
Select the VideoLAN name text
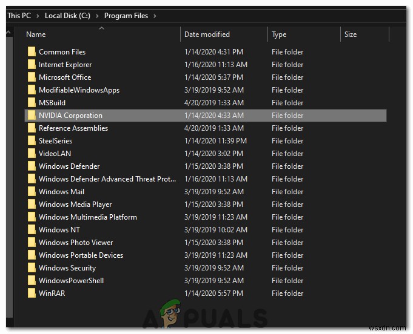pos(55,154)
